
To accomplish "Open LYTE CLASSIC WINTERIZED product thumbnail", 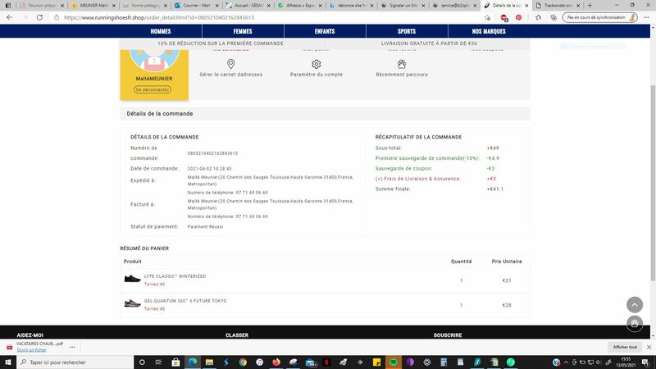I will click(x=132, y=279).
